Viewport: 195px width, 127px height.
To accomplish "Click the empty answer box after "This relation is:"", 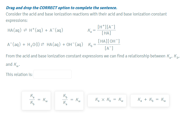I will point(52,74).
